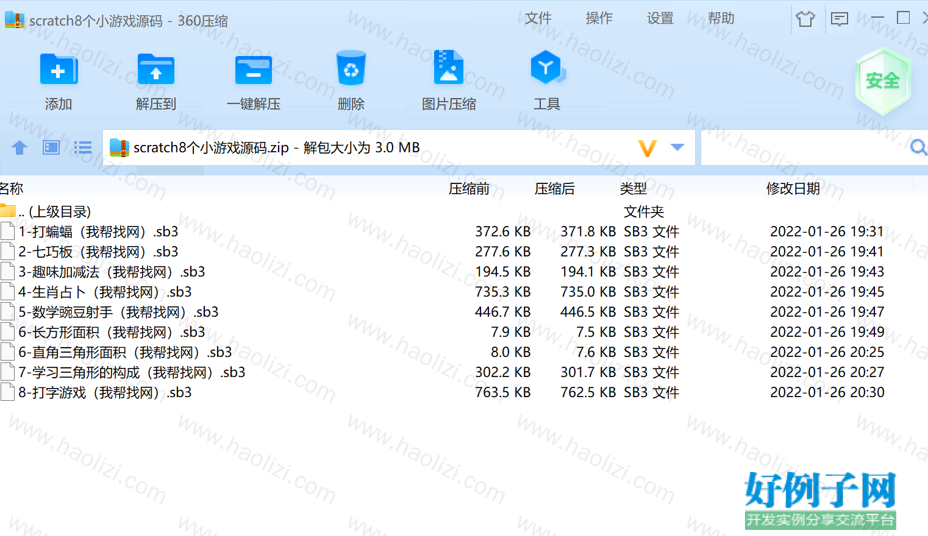
Task: Click path text scratch8个小游戏源码.zip
Action: coord(211,147)
